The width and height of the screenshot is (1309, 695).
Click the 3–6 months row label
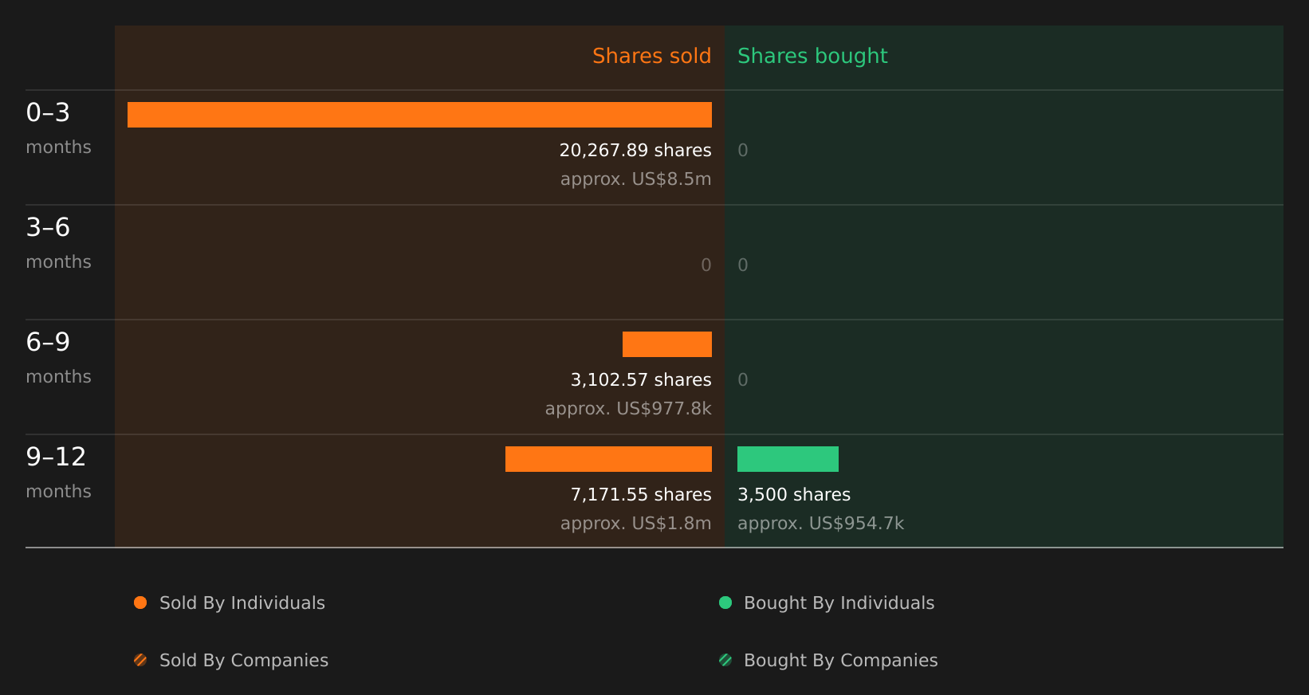point(58,244)
